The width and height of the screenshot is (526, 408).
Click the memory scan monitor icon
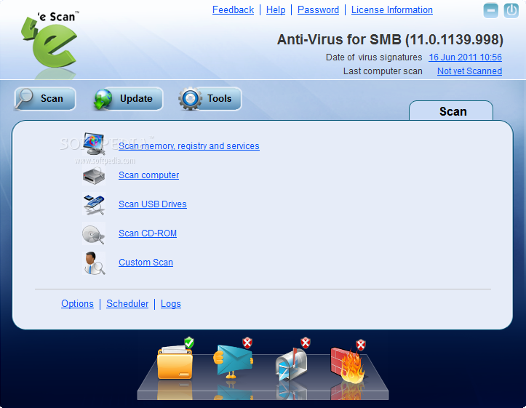point(94,144)
